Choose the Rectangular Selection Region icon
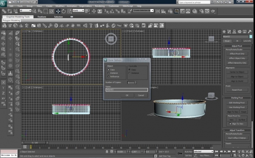 (x=46, y=11)
